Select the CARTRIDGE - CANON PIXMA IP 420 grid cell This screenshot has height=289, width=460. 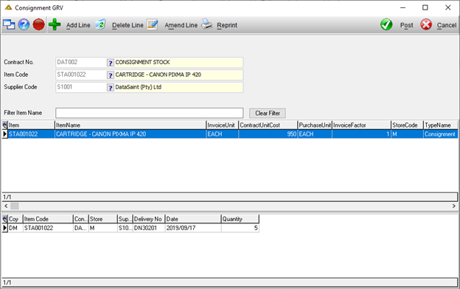pyautogui.click(x=130, y=134)
